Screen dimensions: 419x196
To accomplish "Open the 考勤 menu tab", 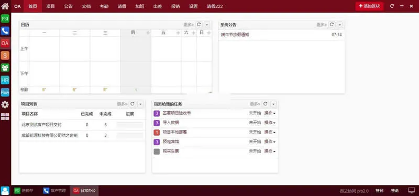I will coord(104,6).
